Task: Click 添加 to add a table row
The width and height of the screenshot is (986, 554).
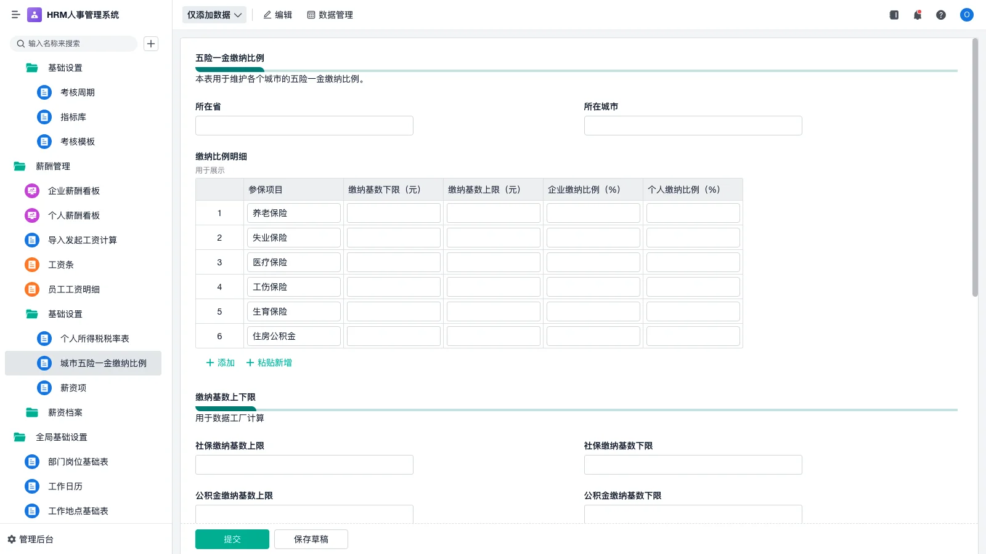Action: (219, 363)
